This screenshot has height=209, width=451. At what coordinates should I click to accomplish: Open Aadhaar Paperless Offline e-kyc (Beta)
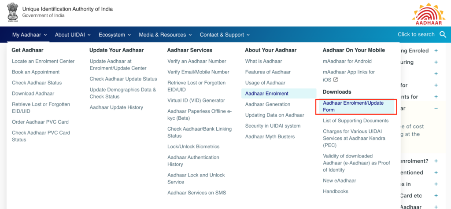[x=200, y=115]
